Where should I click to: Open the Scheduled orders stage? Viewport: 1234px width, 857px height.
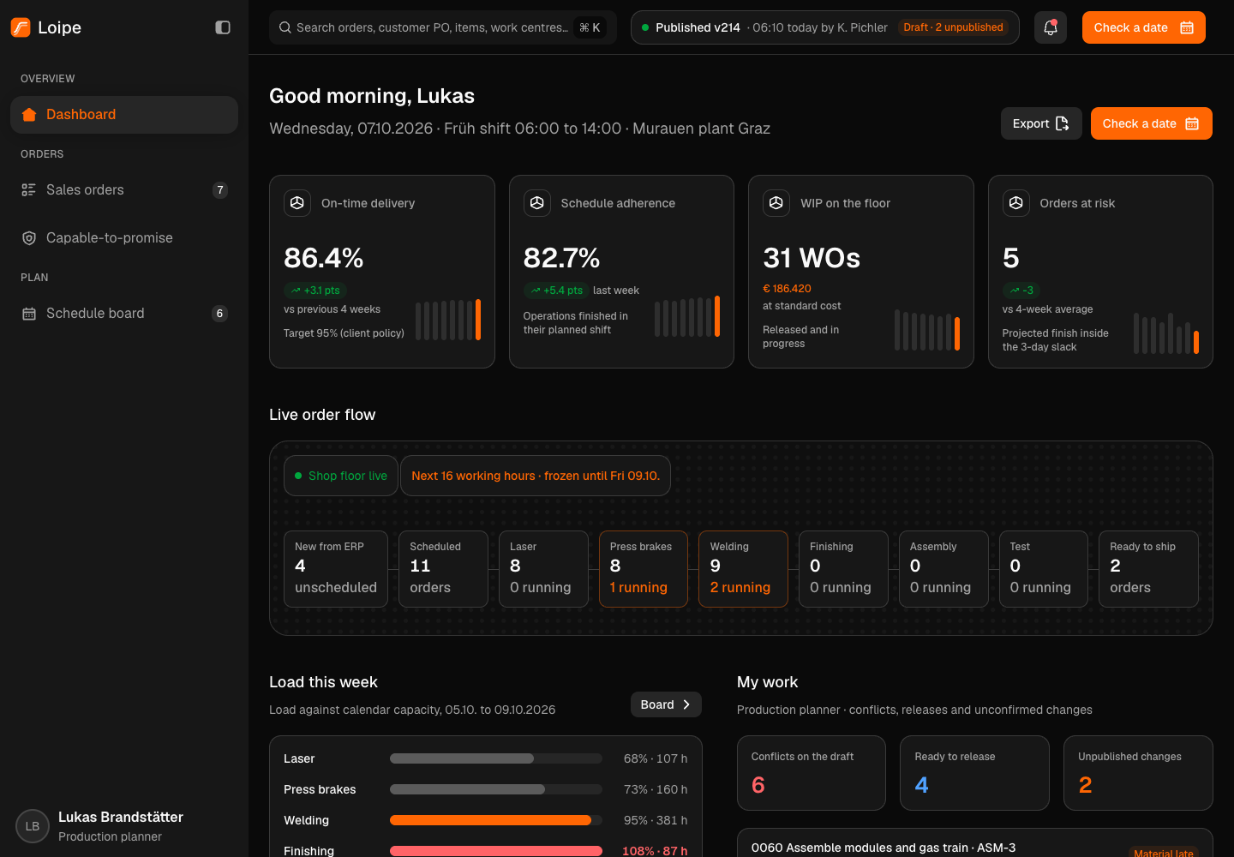coord(444,569)
